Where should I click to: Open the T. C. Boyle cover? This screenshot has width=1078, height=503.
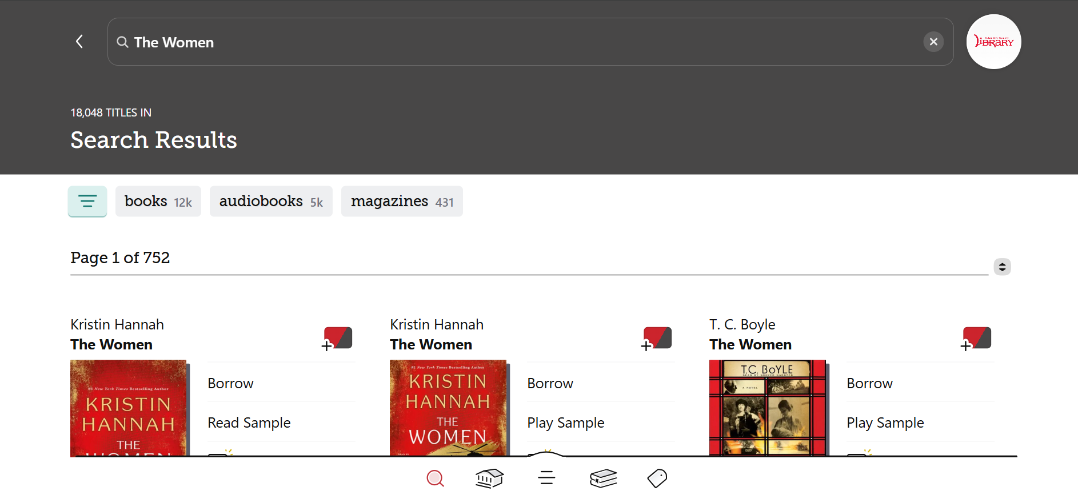tap(768, 408)
